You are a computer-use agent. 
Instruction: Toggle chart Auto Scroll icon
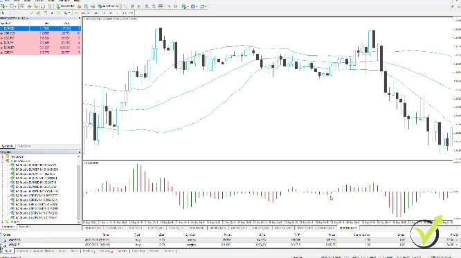click(x=169, y=6)
